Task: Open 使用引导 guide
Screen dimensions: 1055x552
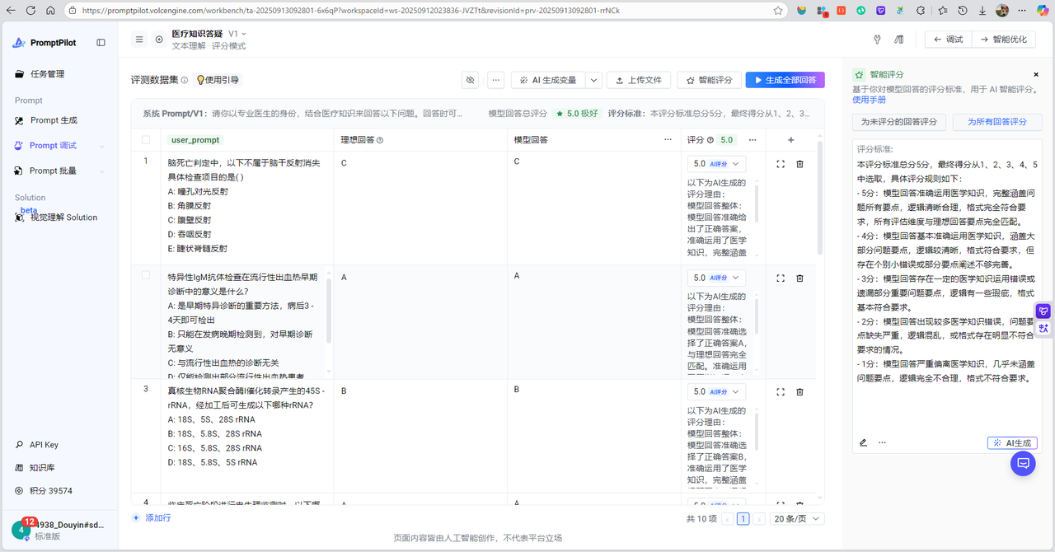Action: point(218,80)
